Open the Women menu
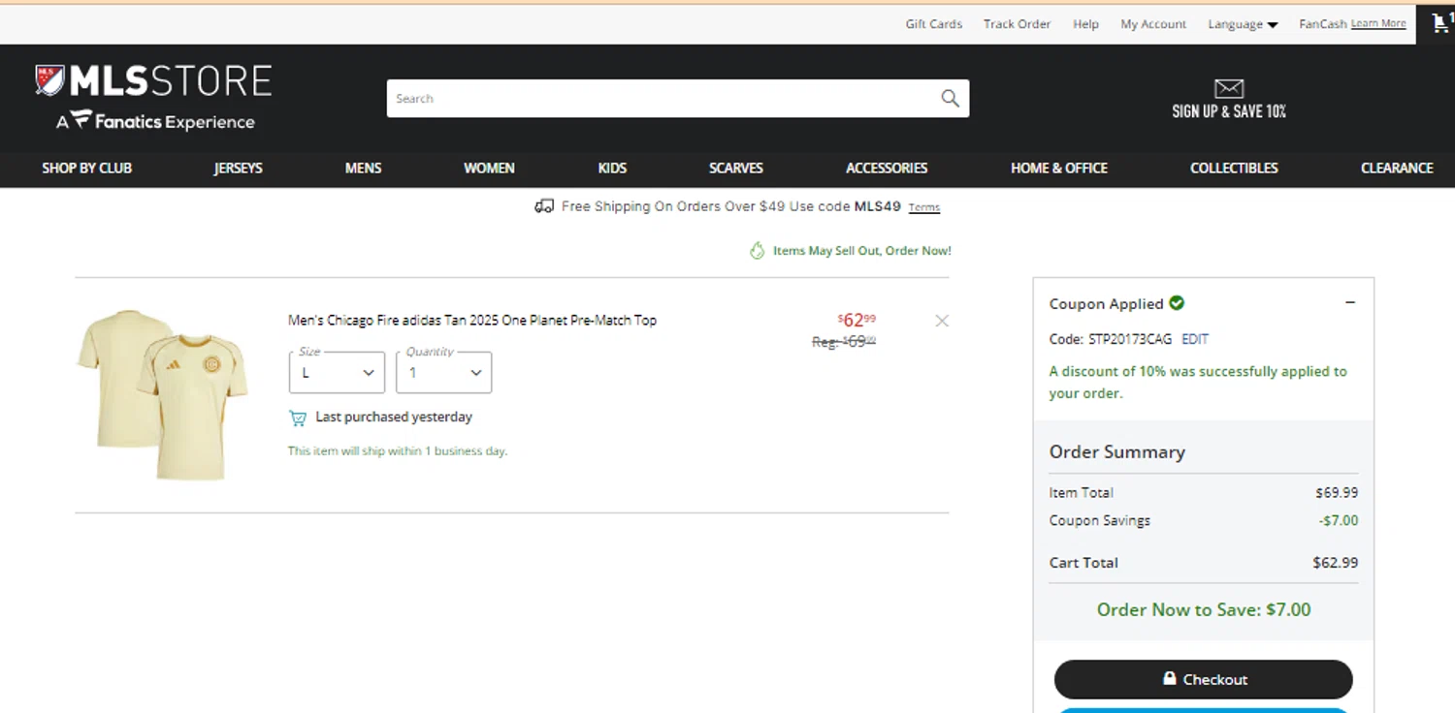Image resolution: width=1455 pixels, height=713 pixels. (489, 168)
